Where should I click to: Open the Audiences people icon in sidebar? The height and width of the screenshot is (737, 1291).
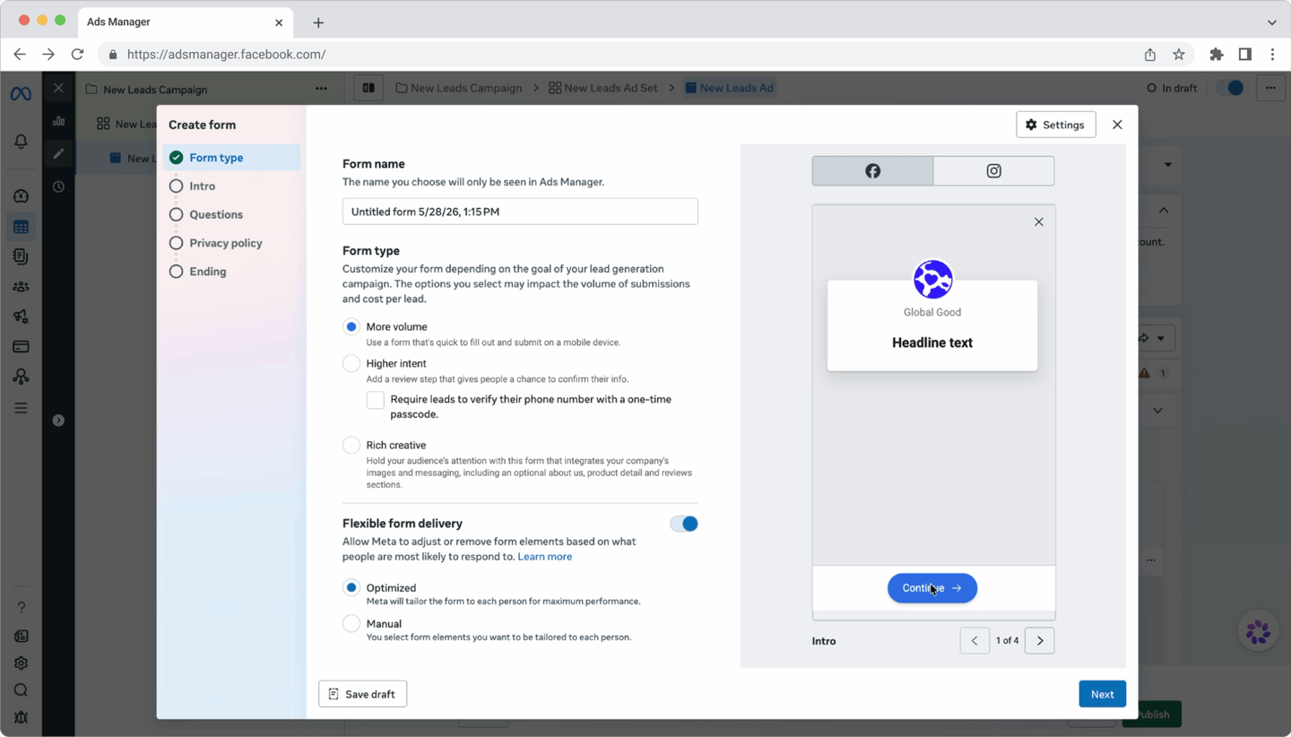[x=21, y=287]
